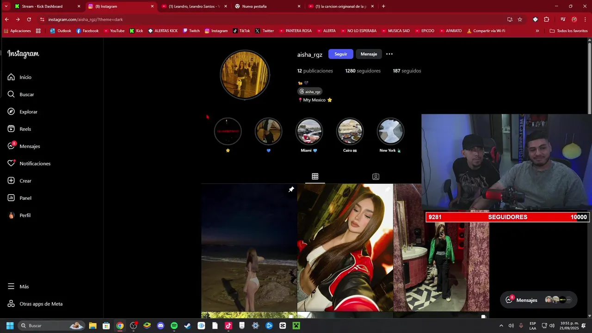Open the Twitch bookmark
This screenshot has width=592, height=333.
(x=191, y=31)
